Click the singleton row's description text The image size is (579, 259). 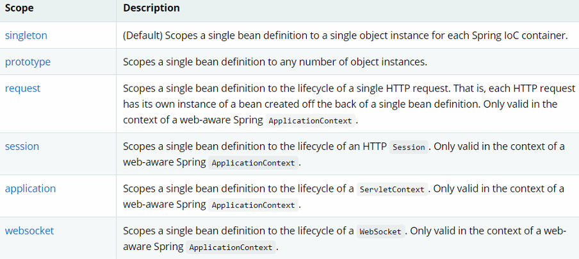coord(345,35)
